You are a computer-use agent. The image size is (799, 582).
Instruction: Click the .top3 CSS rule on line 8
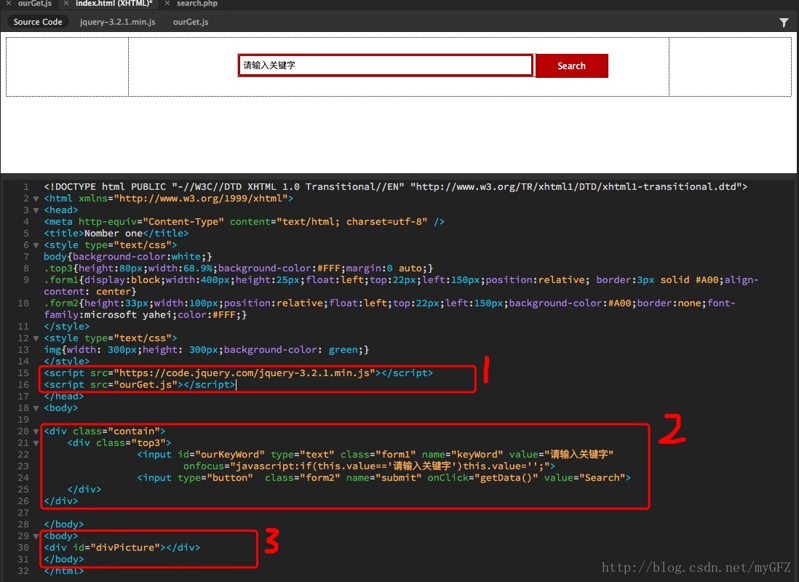pyautogui.click(x=239, y=268)
